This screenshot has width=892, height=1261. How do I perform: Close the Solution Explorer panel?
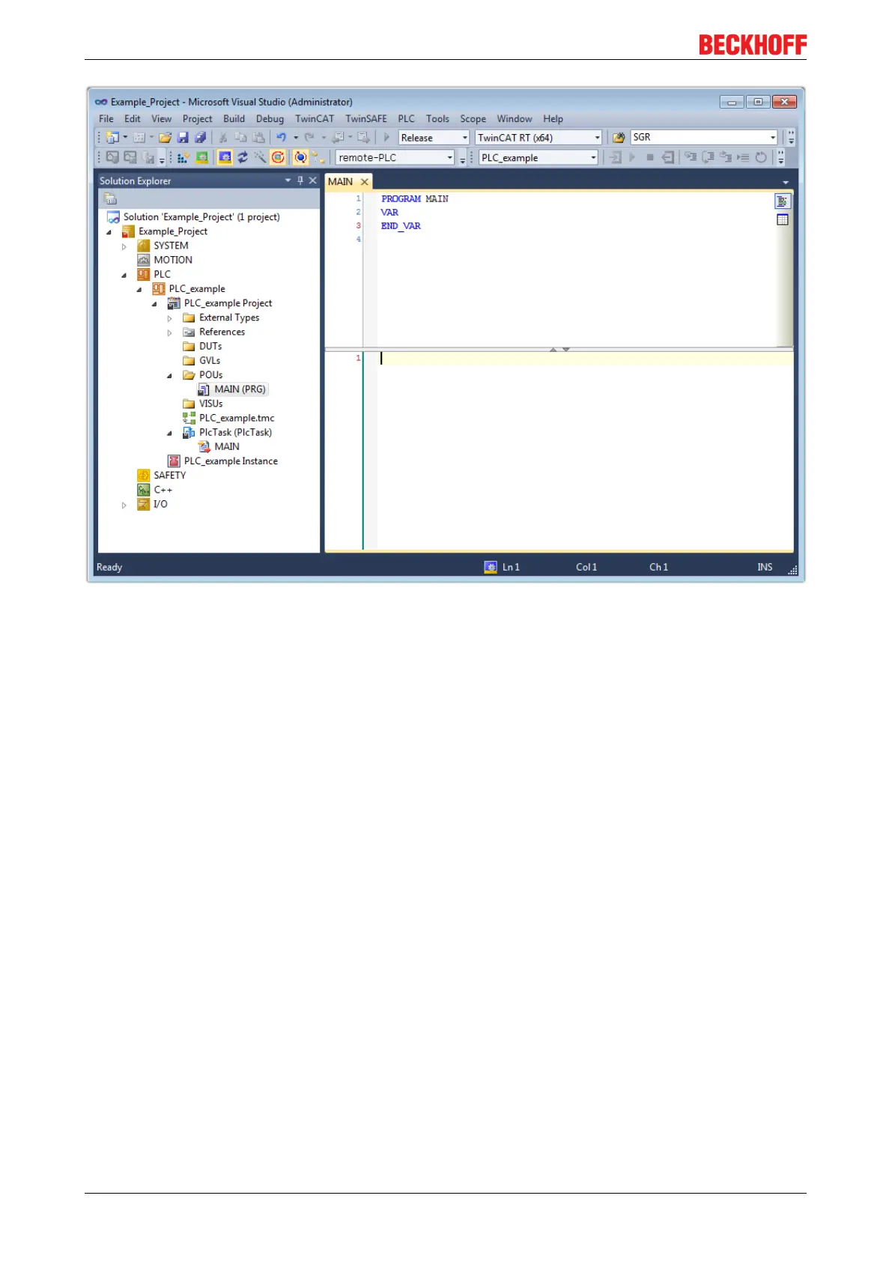[313, 180]
